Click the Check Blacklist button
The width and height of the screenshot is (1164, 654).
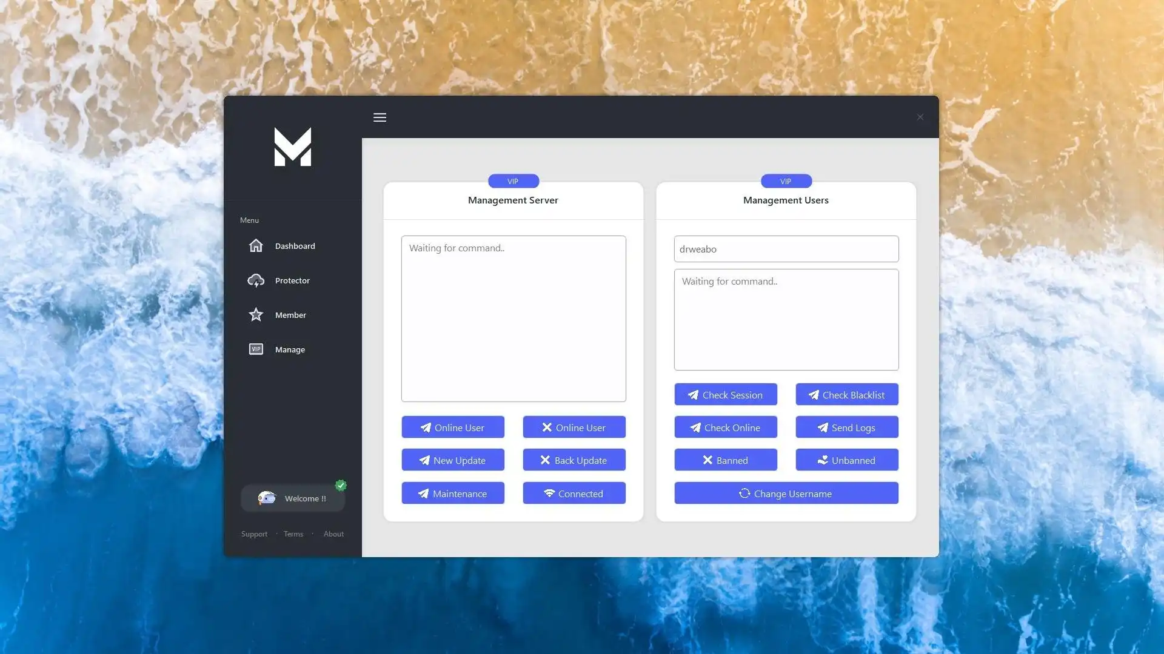(x=846, y=394)
